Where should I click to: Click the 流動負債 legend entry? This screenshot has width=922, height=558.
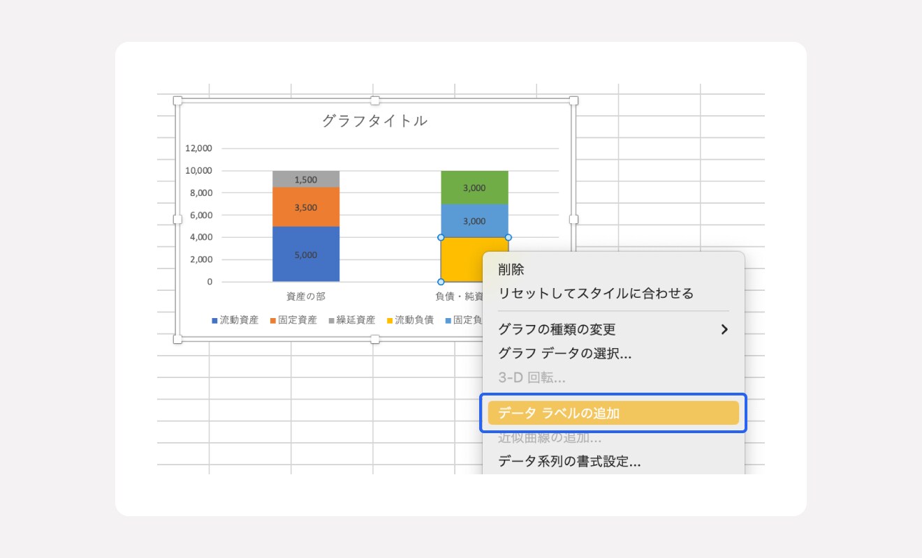[x=410, y=320]
